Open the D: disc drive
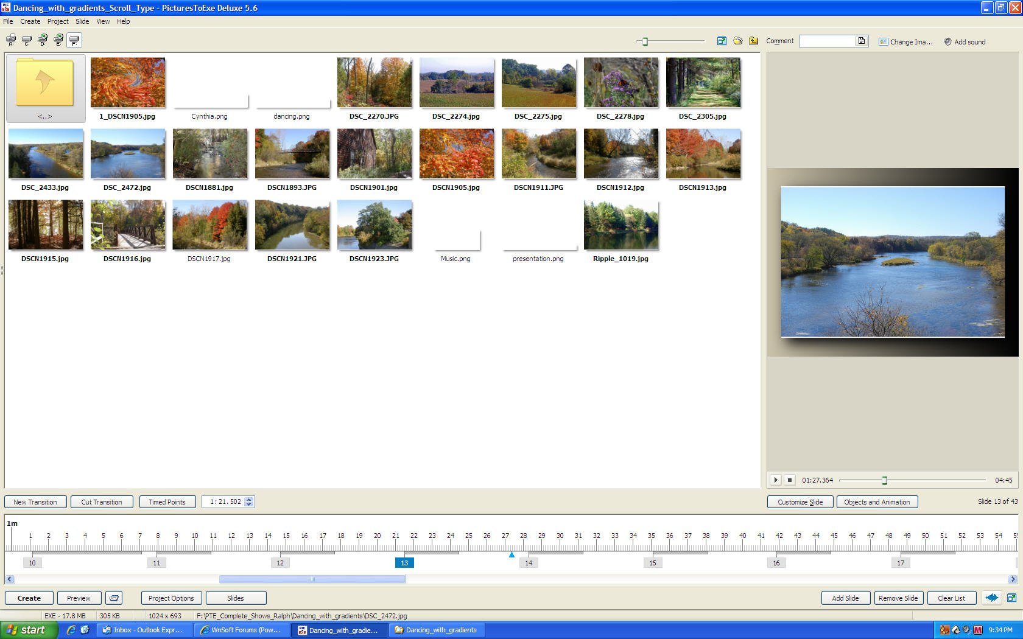Viewport: 1023px width, 639px height. [x=43, y=40]
